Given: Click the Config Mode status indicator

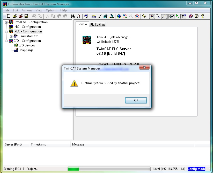Looking at the screenshot, I should tap(196, 169).
